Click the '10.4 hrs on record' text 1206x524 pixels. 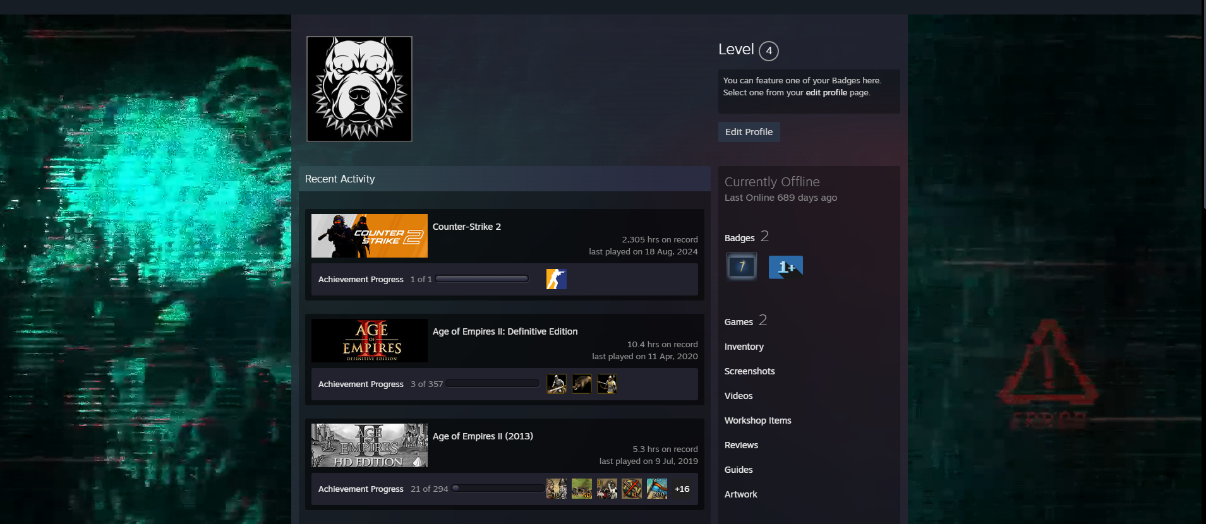click(x=663, y=345)
